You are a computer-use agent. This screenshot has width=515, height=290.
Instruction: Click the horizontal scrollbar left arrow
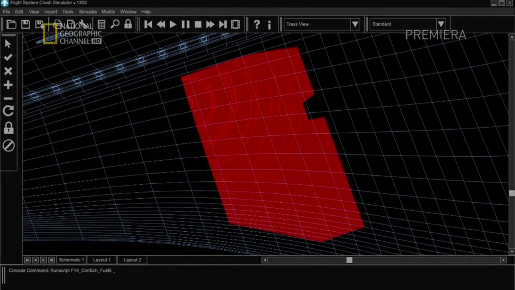(264, 260)
